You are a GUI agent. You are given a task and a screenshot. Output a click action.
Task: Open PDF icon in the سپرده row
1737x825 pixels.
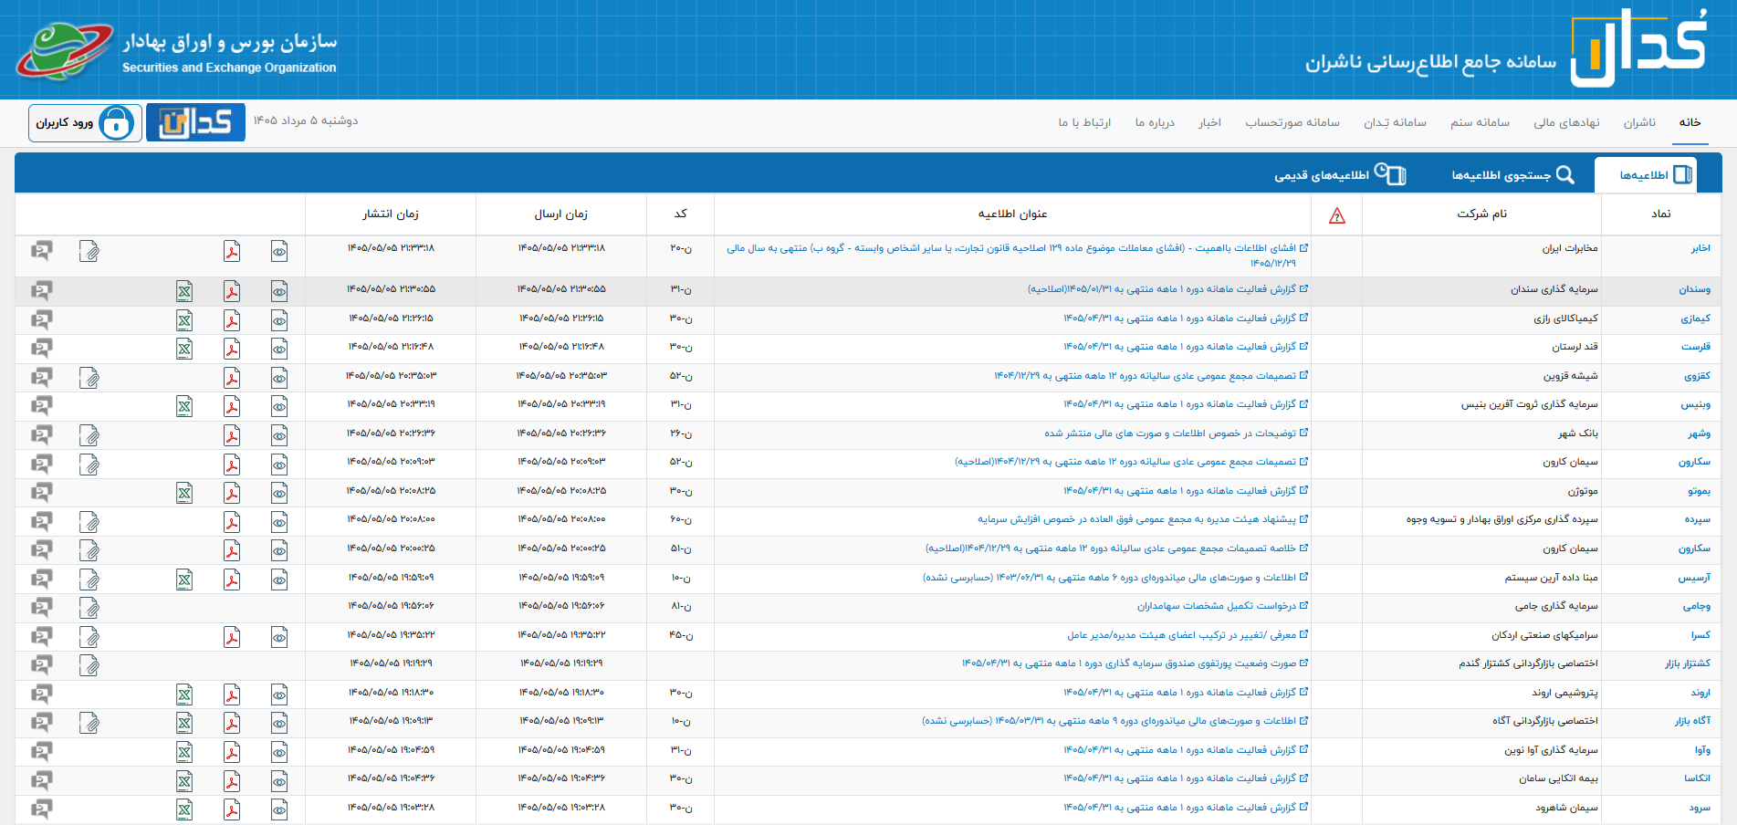pyautogui.click(x=232, y=522)
